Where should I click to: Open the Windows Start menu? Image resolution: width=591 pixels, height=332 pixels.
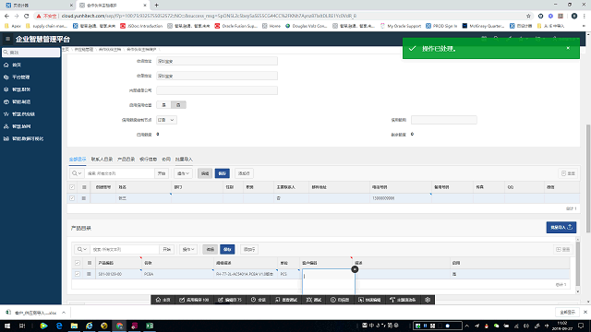7,326
